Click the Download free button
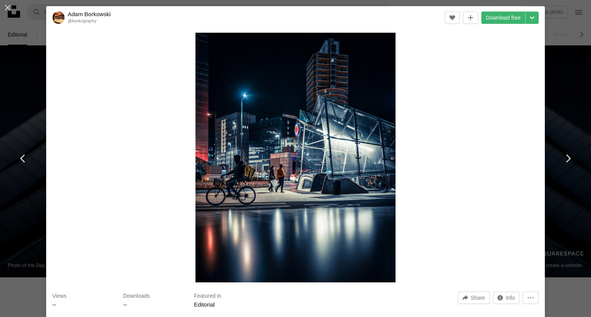591x317 pixels. [x=503, y=18]
